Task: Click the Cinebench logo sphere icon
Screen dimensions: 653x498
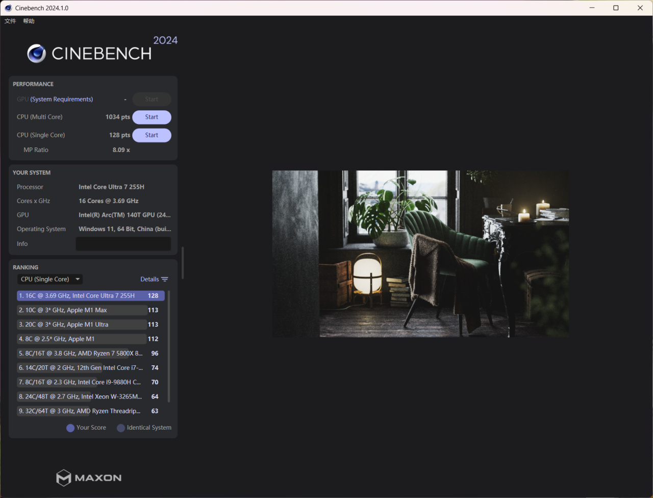Action: 36,54
